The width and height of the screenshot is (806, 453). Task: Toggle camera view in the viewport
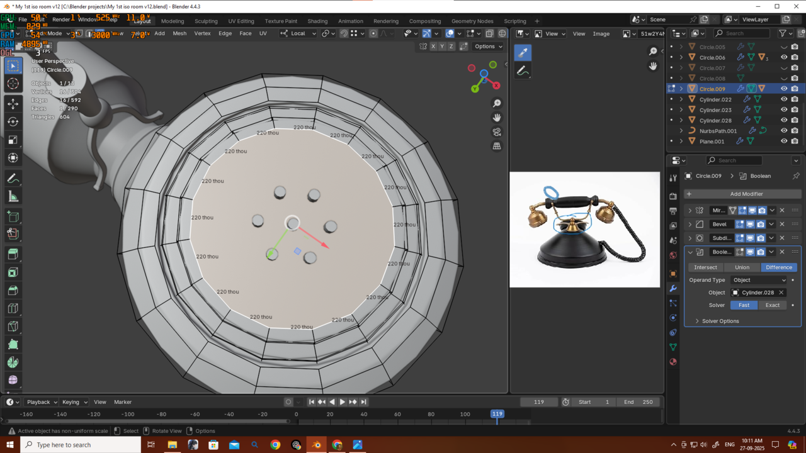[x=497, y=131]
